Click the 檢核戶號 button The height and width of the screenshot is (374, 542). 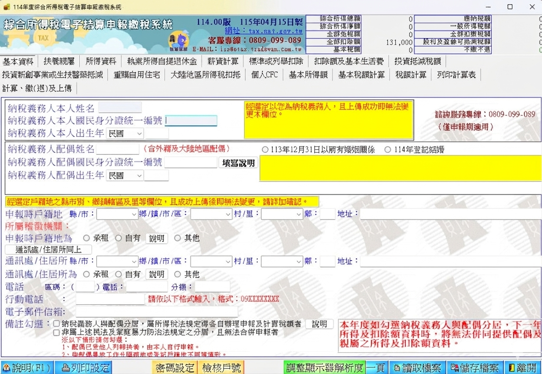tap(221, 368)
